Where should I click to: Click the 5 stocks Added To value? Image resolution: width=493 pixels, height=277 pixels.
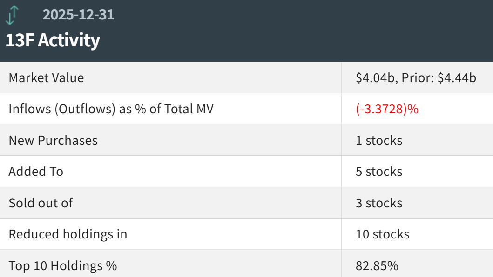379,171
